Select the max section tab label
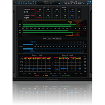 44,7
